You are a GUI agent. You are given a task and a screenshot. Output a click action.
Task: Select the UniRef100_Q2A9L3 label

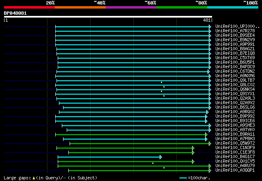click(235, 98)
